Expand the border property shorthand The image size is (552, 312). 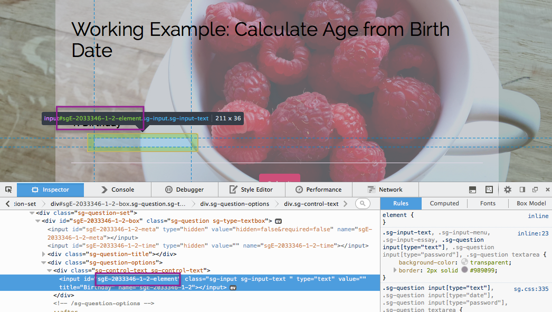tap(395, 270)
